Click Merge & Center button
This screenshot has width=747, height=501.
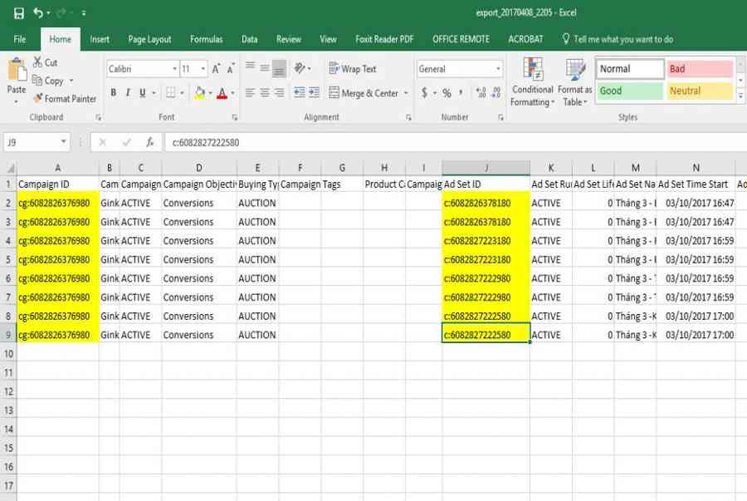point(364,93)
